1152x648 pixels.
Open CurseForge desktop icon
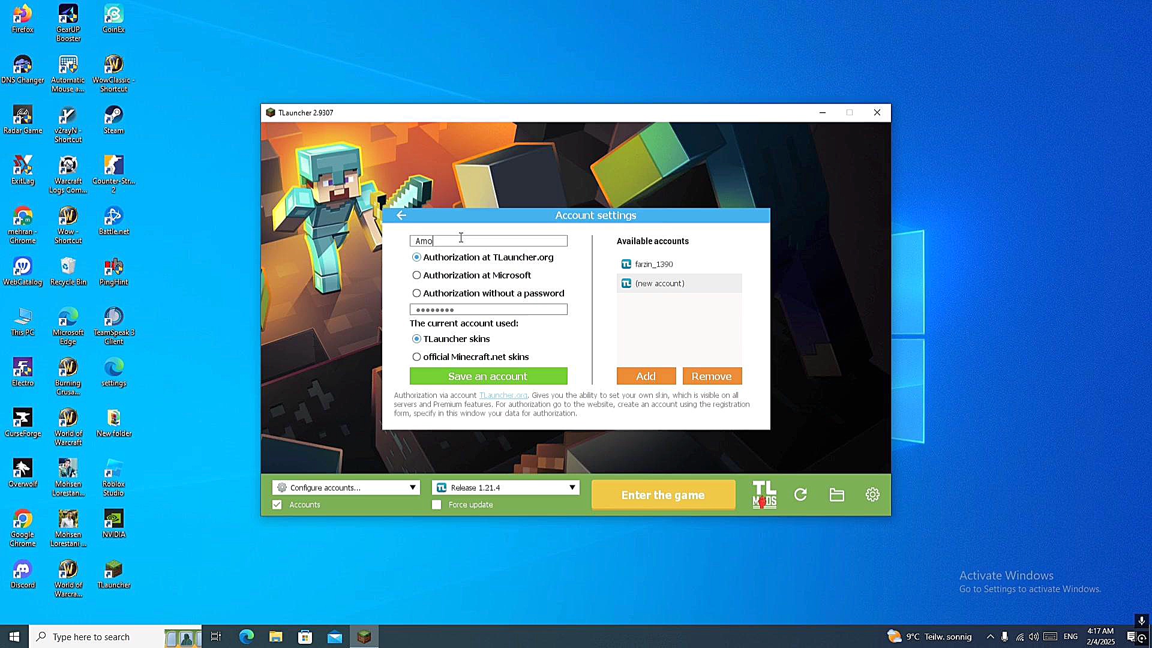click(23, 422)
